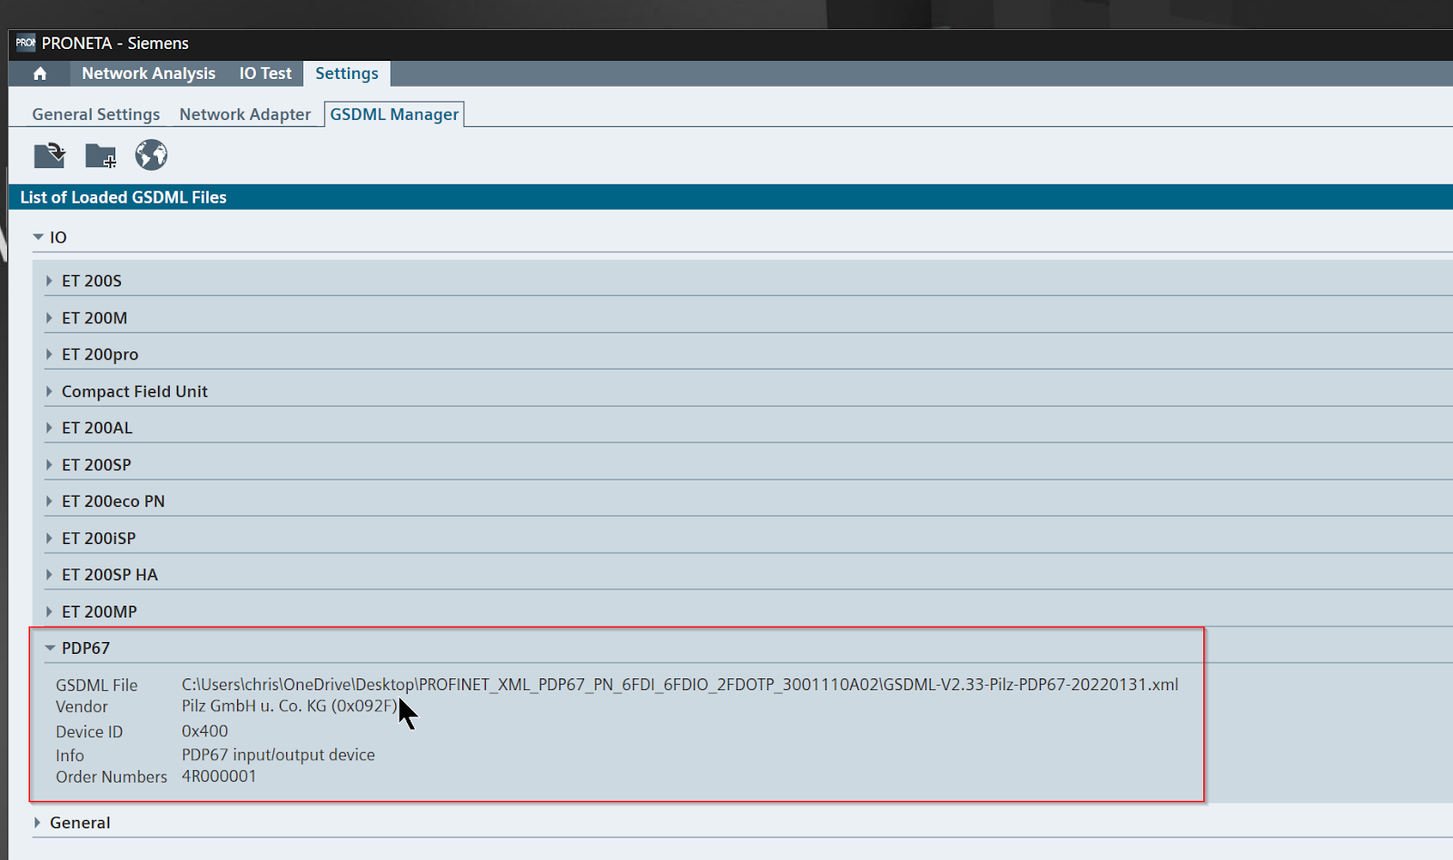
Task: Select the PDP67 row label
Action: tap(85, 648)
